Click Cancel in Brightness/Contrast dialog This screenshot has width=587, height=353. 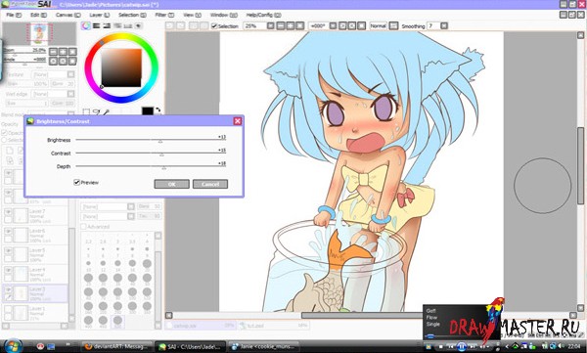pyautogui.click(x=210, y=184)
